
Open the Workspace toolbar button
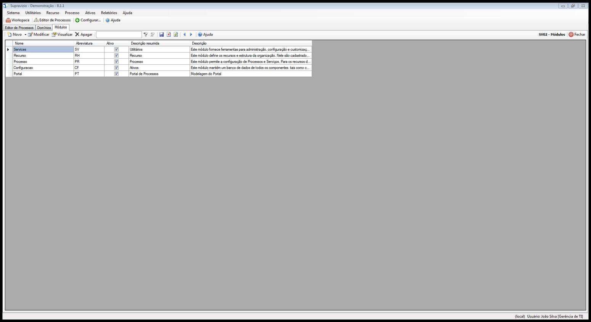point(18,20)
